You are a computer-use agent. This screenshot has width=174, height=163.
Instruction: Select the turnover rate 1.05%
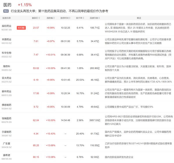(x=80, y=68)
